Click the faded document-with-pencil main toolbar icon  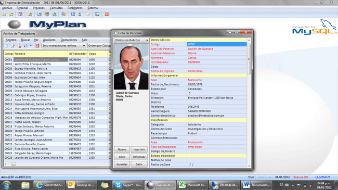click(88, 14)
